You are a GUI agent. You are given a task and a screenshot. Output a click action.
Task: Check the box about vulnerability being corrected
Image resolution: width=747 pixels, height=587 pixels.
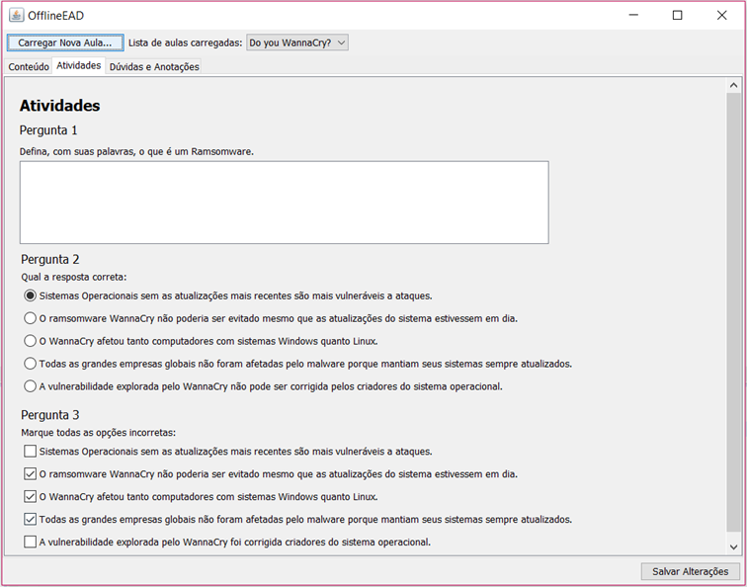point(31,542)
